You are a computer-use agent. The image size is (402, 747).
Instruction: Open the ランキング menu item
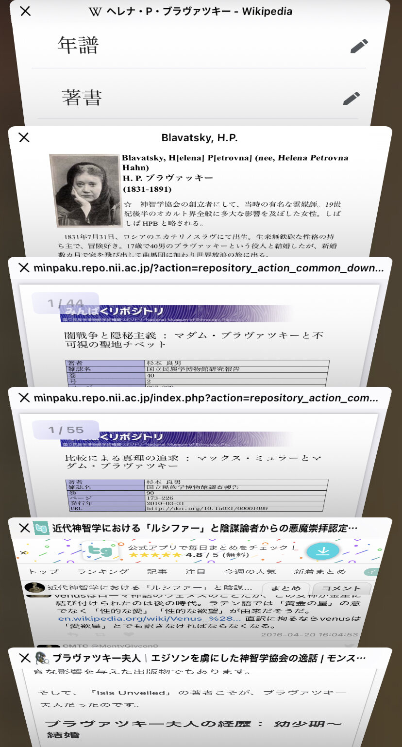[103, 571]
